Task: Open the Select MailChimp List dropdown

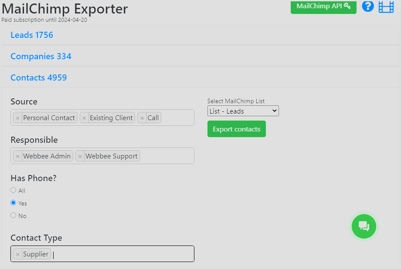Action: tap(243, 111)
